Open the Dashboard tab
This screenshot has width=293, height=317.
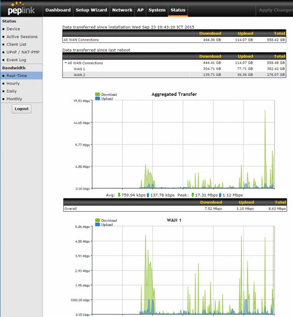point(58,10)
